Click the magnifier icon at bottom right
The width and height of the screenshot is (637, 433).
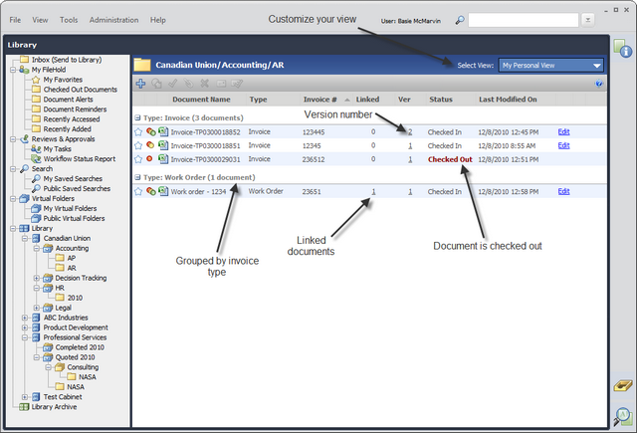tap(623, 415)
